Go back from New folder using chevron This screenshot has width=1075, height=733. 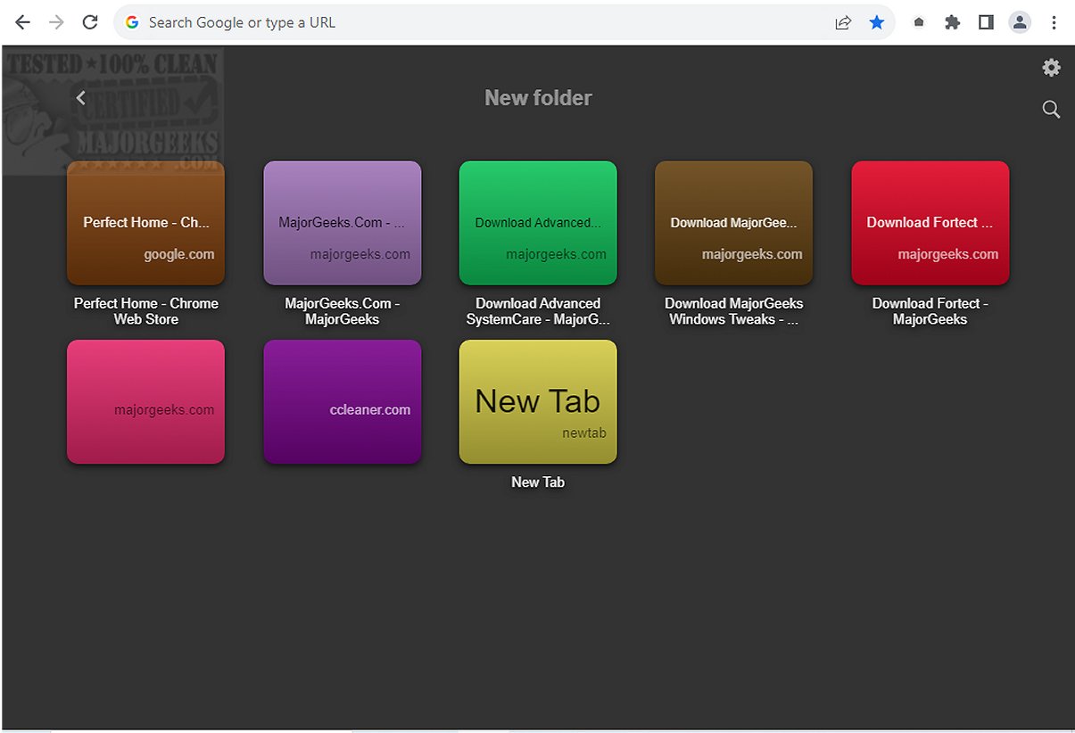click(x=81, y=98)
